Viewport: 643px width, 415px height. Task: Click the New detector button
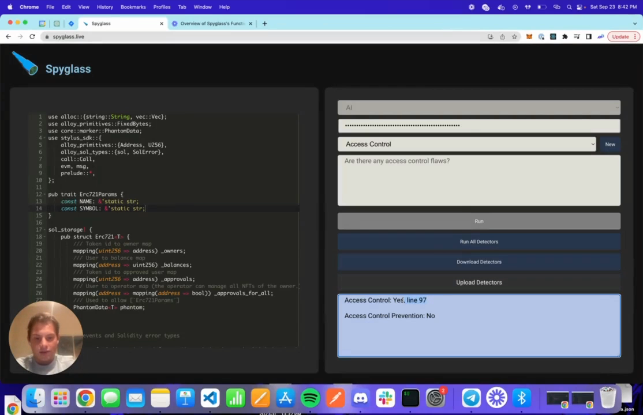(610, 144)
